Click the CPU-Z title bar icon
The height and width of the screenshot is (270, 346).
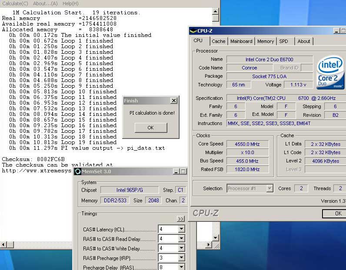pos(193,31)
